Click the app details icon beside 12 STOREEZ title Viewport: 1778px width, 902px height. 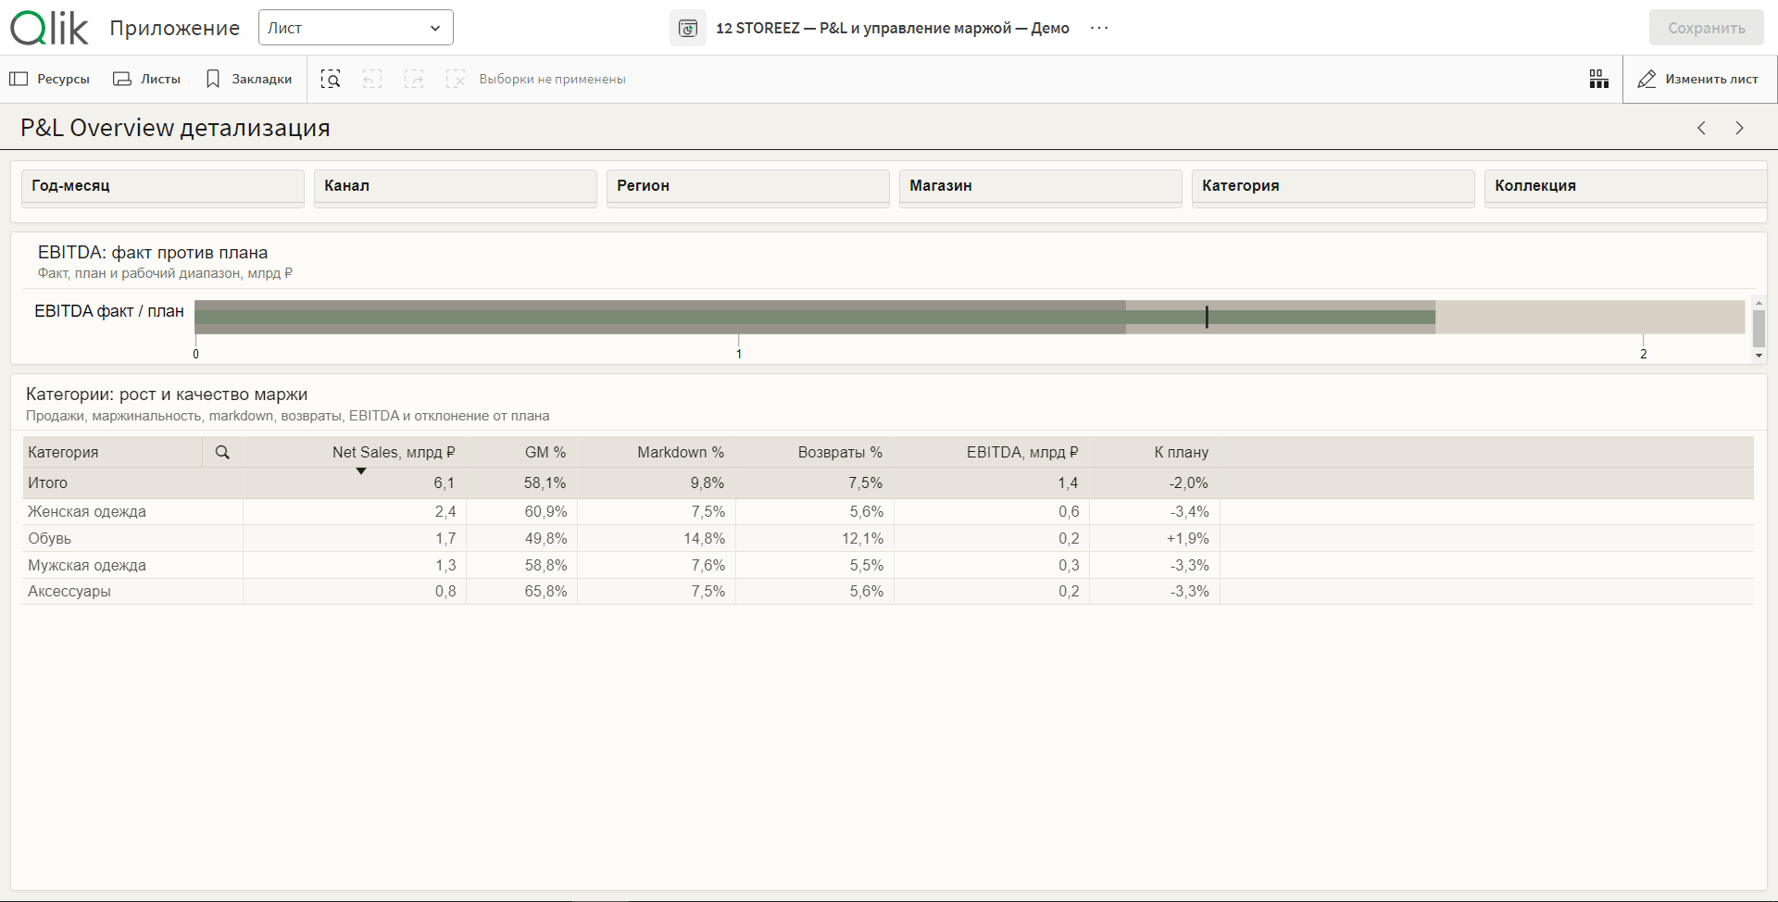pyautogui.click(x=687, y=28)
